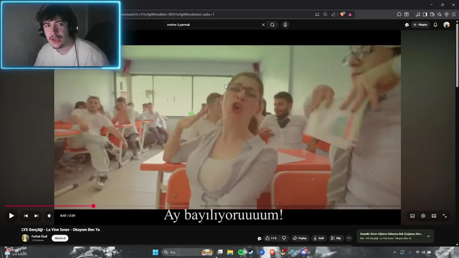Viewport: 459px width, 258px height.
Task: Open Brave Shields lion icon
Action: pos(342,14)
